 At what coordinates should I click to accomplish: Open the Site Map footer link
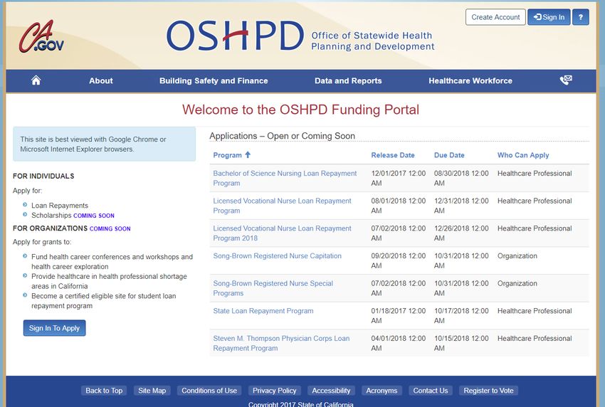click(152, 391)
